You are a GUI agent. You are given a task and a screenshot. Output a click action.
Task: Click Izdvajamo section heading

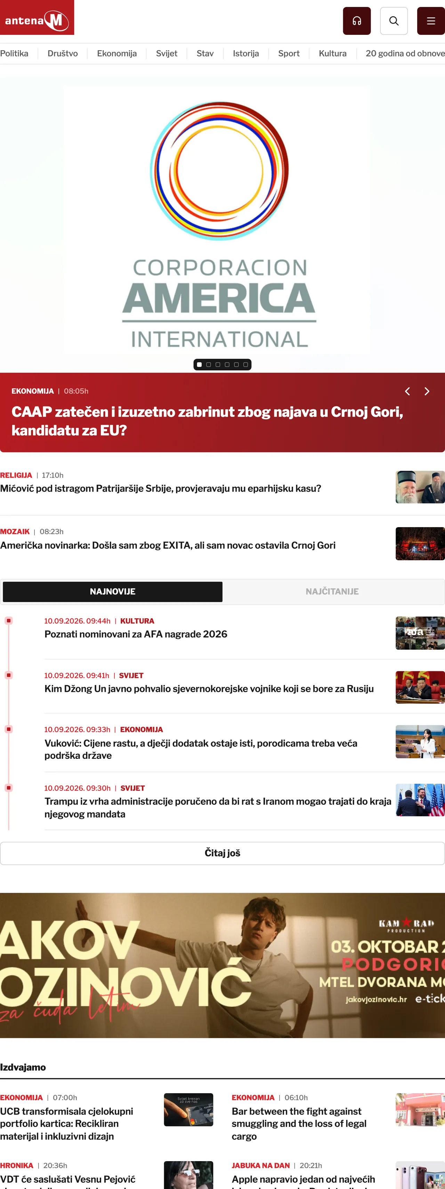point(23,1067)
